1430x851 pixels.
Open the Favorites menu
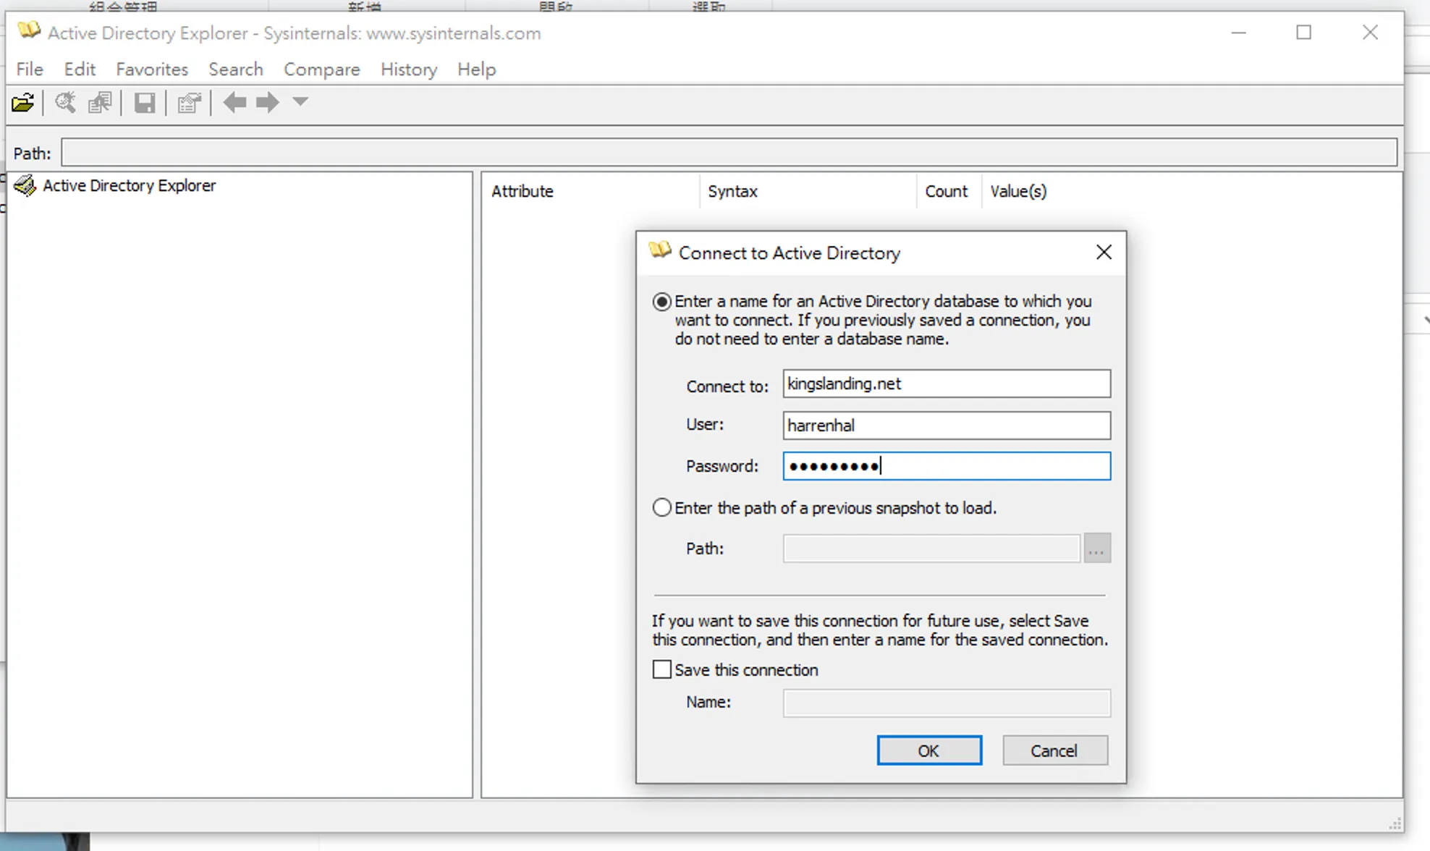[152, 69]
